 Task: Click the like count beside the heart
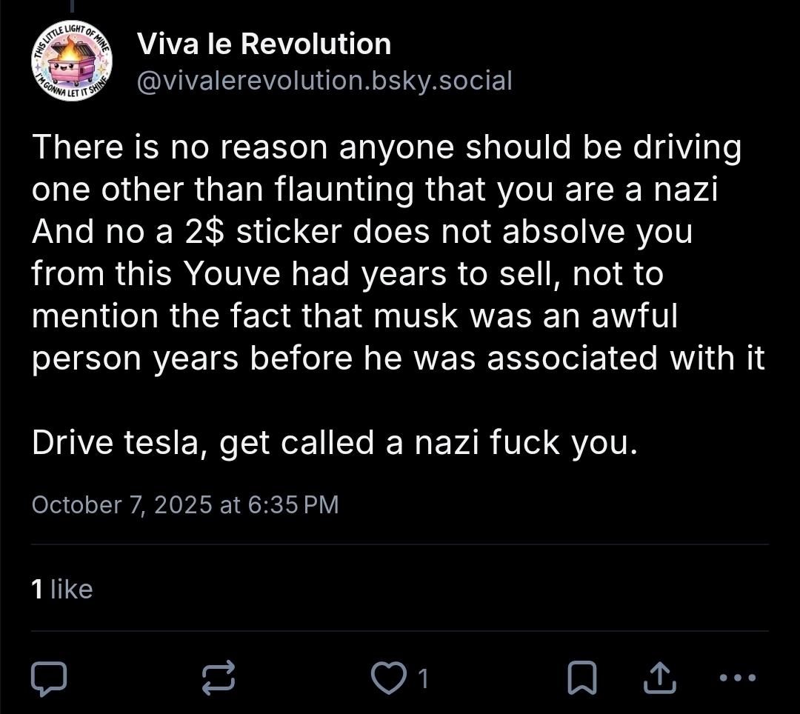[423, 678]
